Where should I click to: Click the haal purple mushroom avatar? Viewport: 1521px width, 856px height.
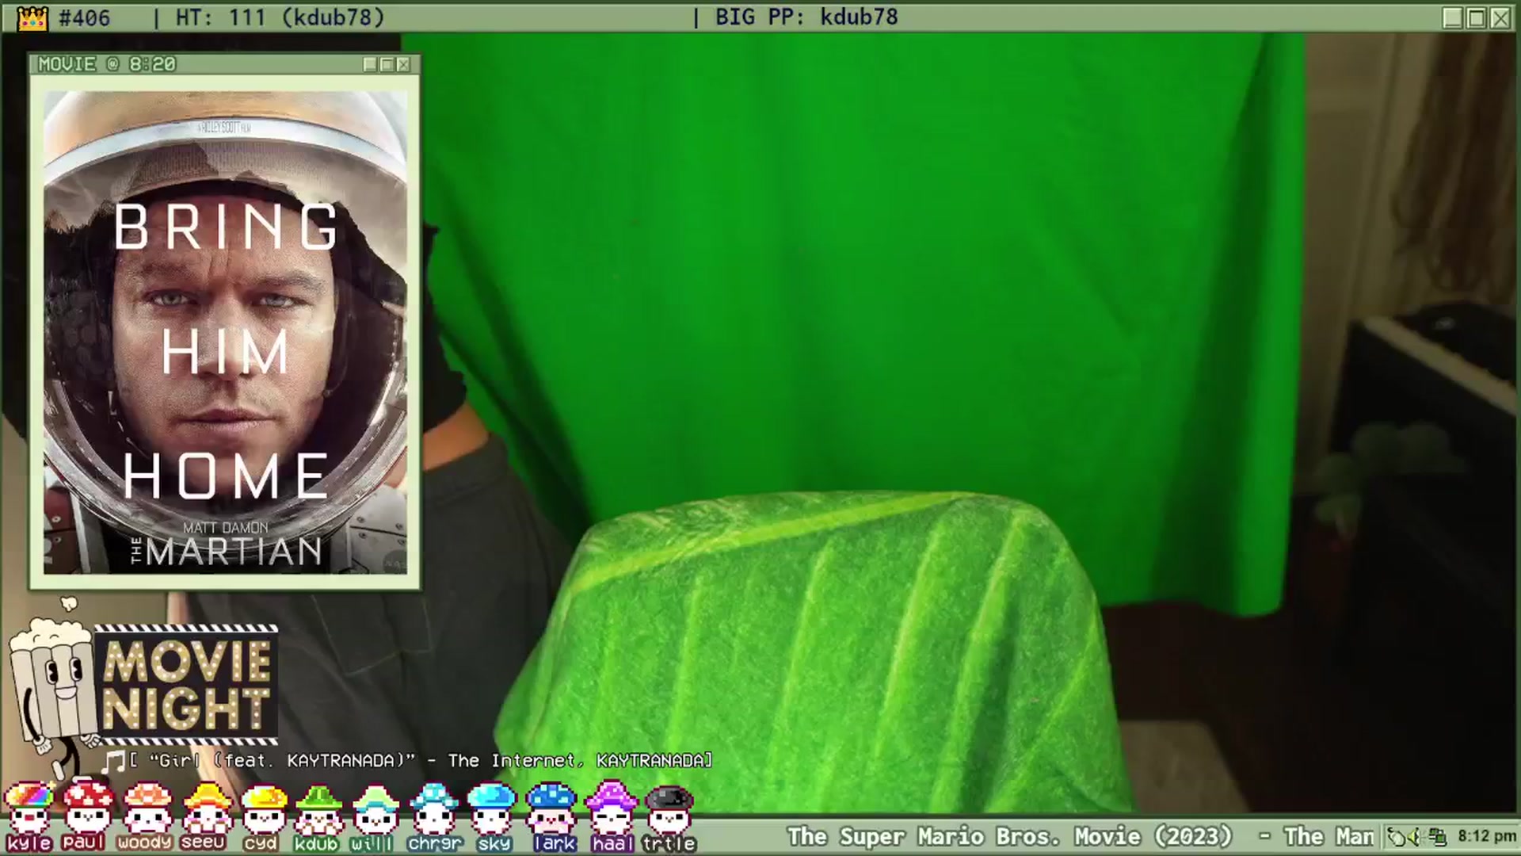[x=611, y=807]
